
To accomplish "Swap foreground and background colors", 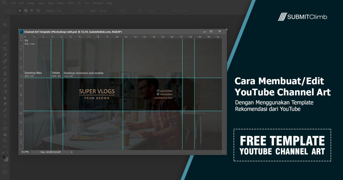I will click(7, 152).
